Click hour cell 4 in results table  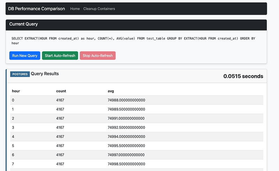[x=13, y=136]
